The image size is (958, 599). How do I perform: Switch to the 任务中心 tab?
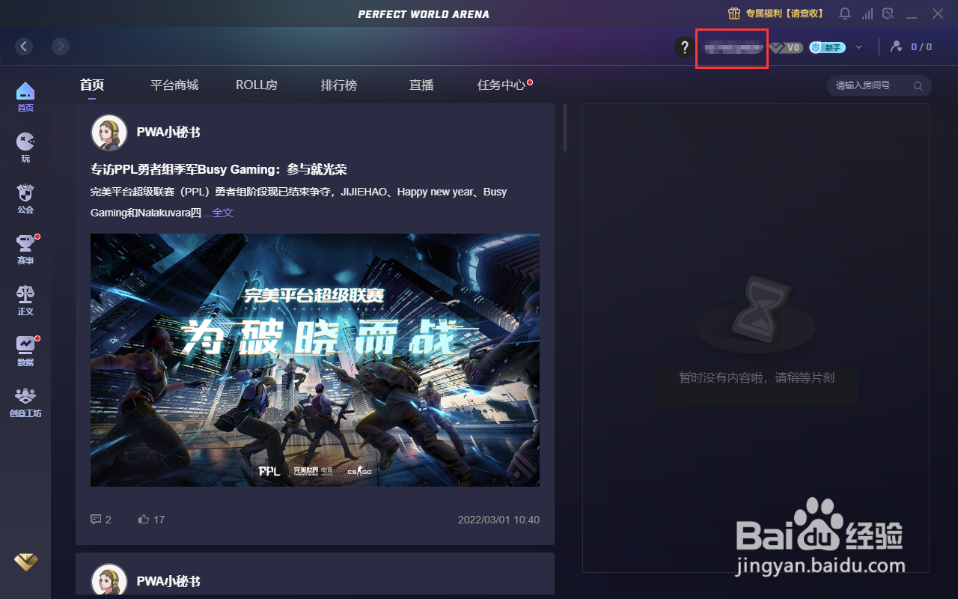(x=501, y=85)
